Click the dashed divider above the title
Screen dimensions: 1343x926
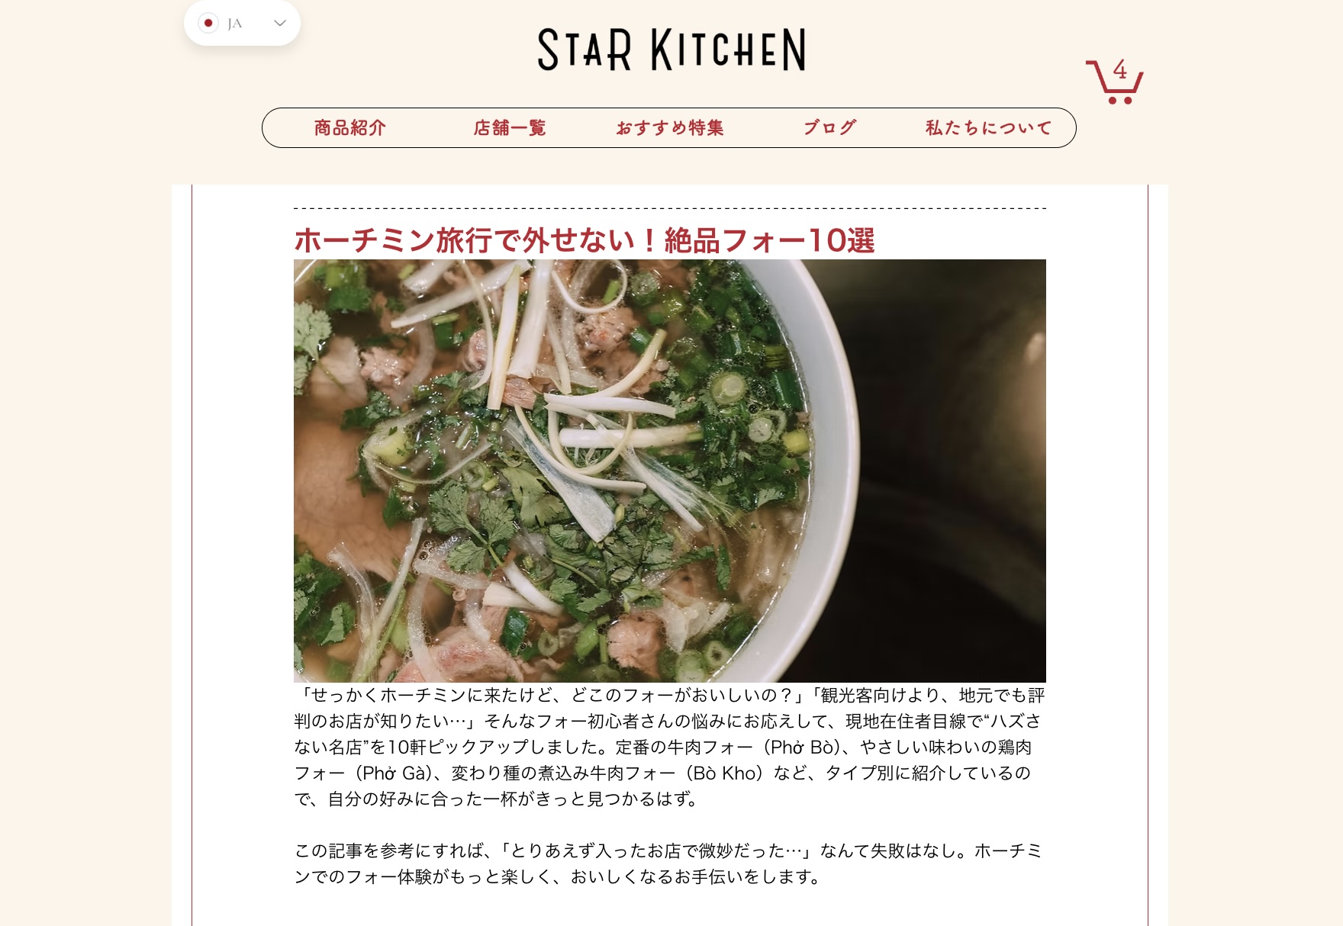click(x=670, y=208)
